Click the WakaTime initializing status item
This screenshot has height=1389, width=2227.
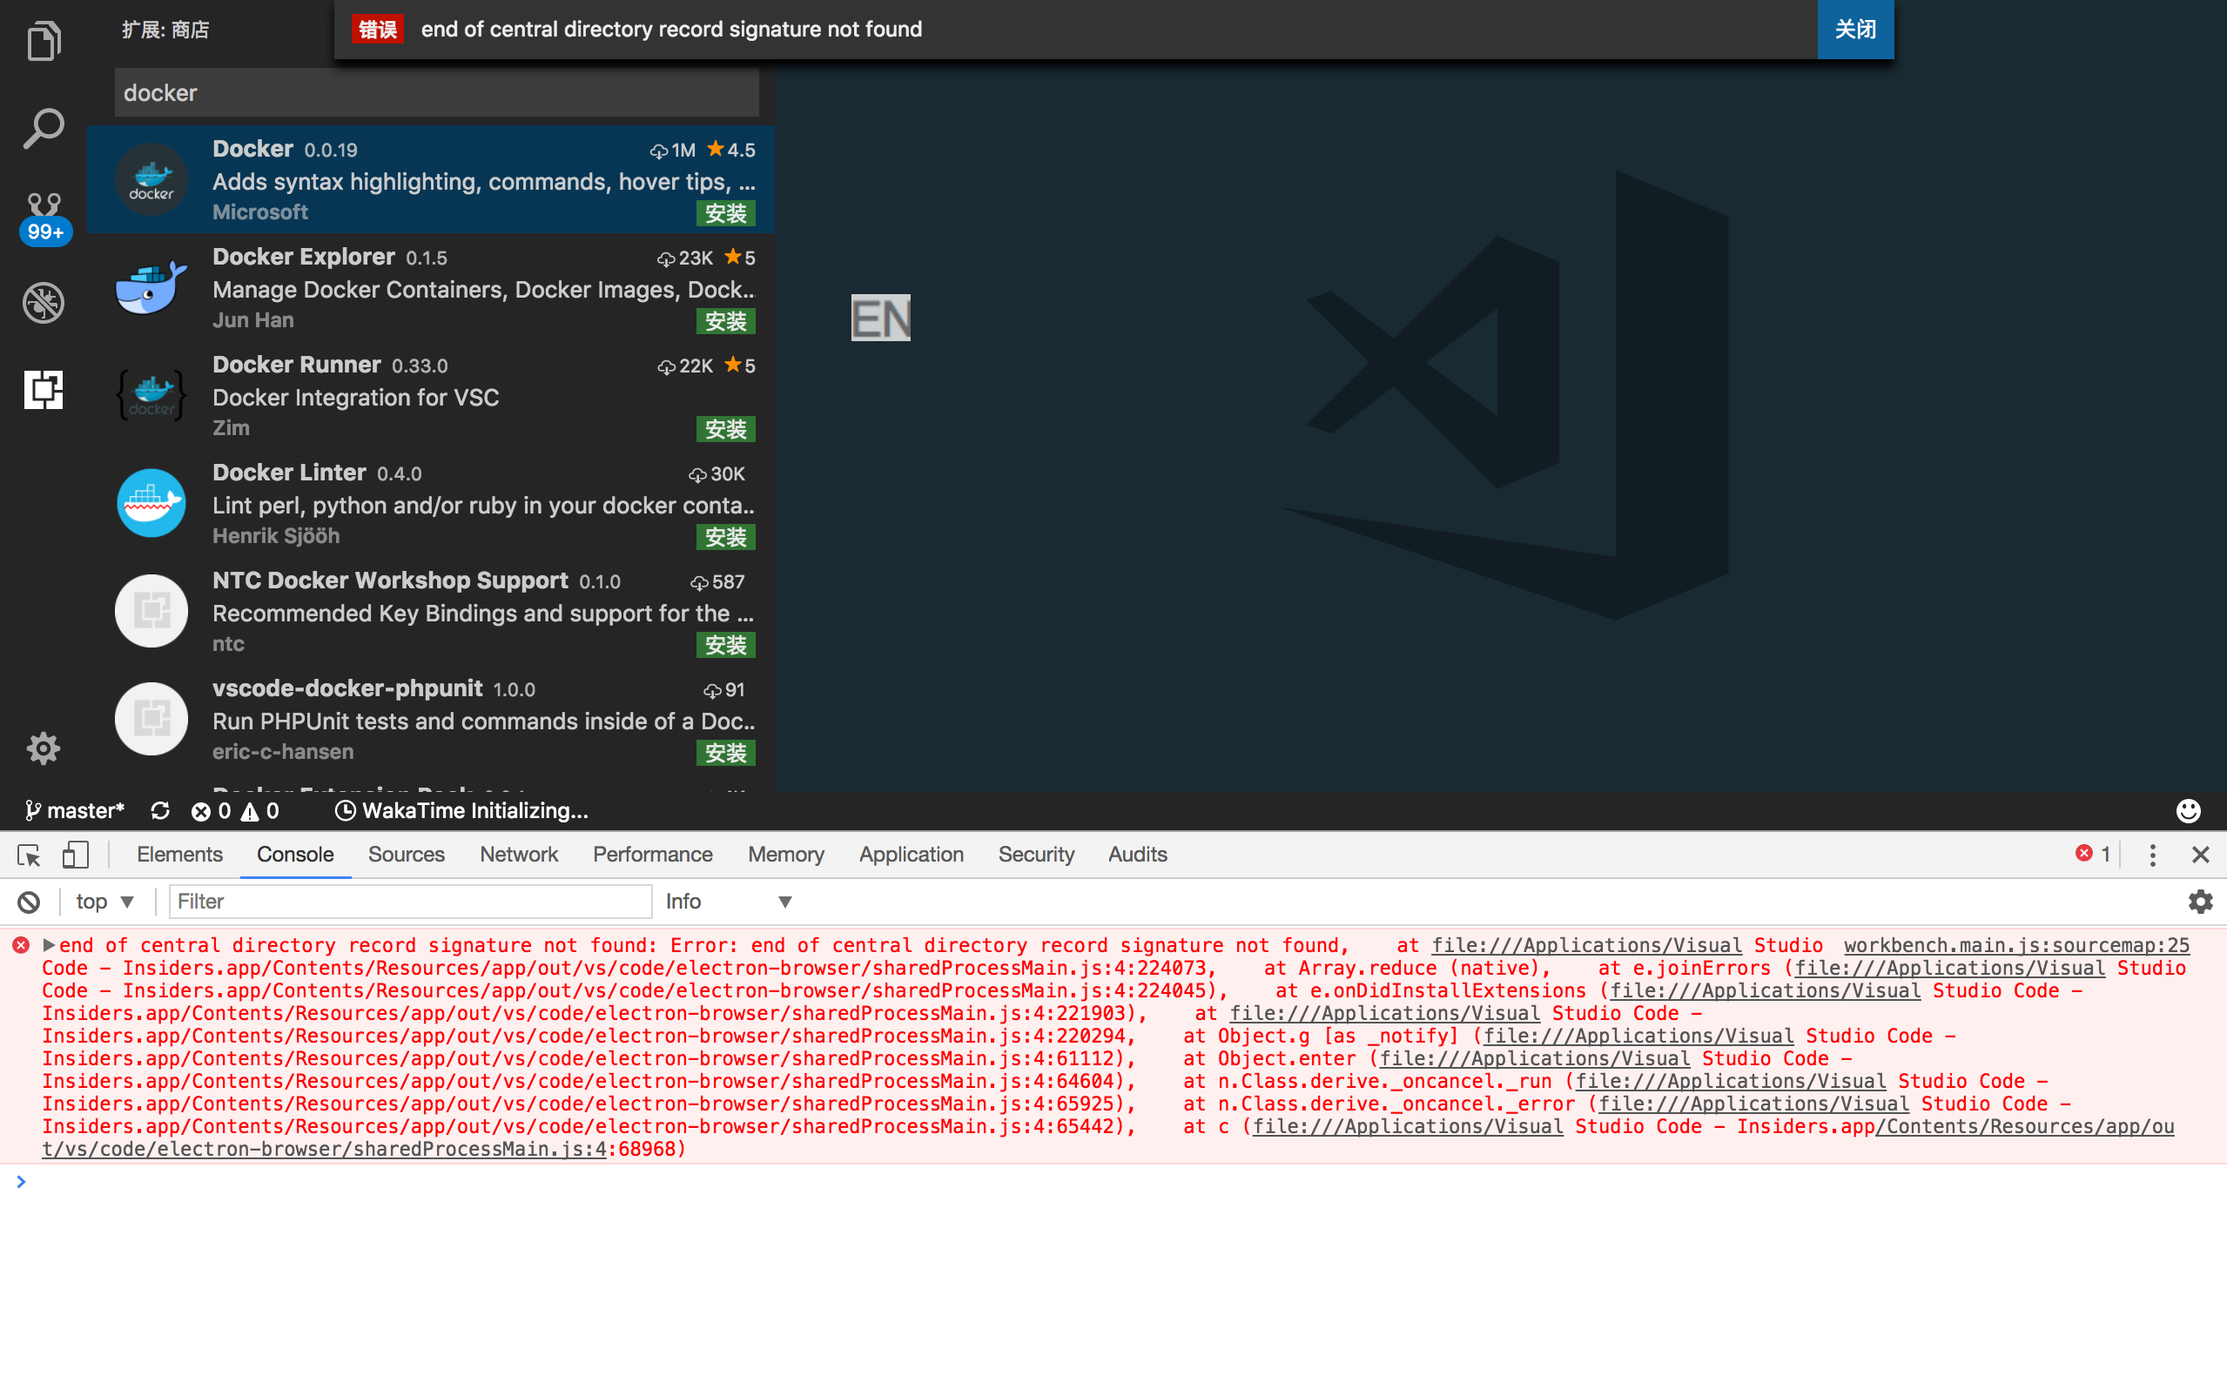point(462,810)
